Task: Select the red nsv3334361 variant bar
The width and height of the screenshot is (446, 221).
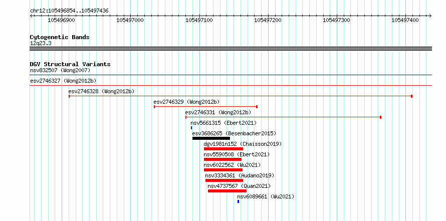Action: click(x=224, y=180)
